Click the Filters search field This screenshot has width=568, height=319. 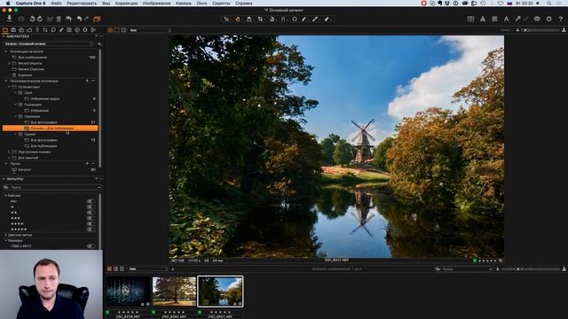[x=52, y=187]
